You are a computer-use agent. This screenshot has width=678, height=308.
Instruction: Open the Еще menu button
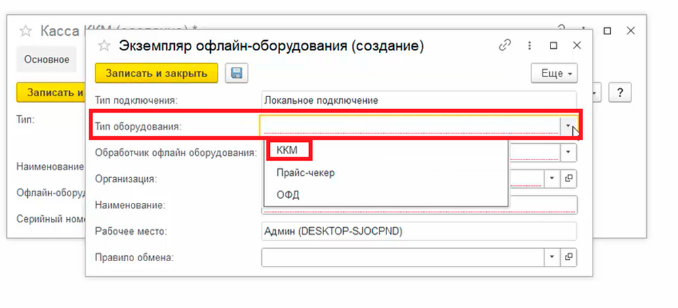(553, 73)
